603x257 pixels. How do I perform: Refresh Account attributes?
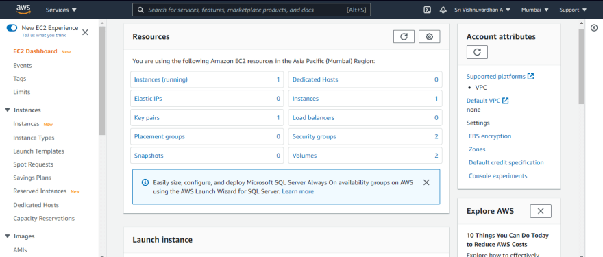477,52
